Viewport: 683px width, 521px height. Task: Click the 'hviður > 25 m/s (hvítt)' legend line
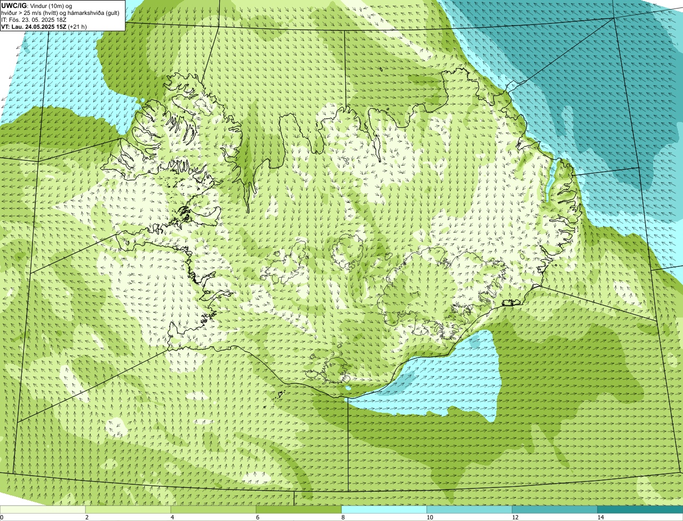pos(60,13)
